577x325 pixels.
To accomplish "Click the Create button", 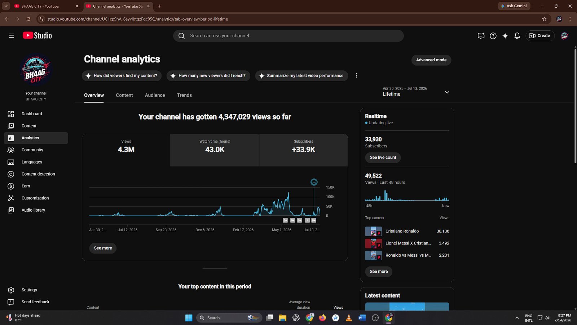I will click(x=540, y=36).
